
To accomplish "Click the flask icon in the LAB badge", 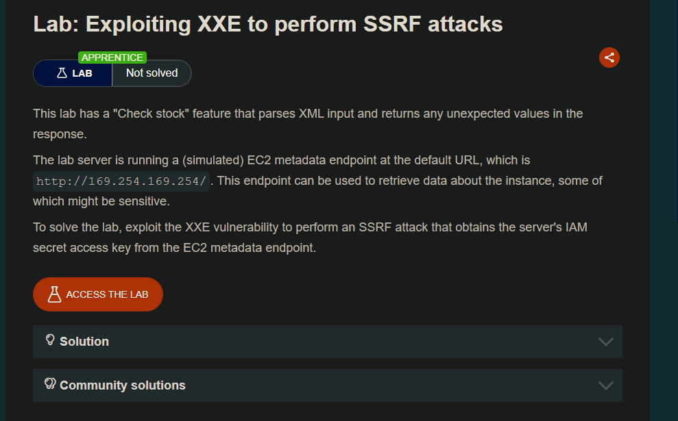I will tap(62, 73).
